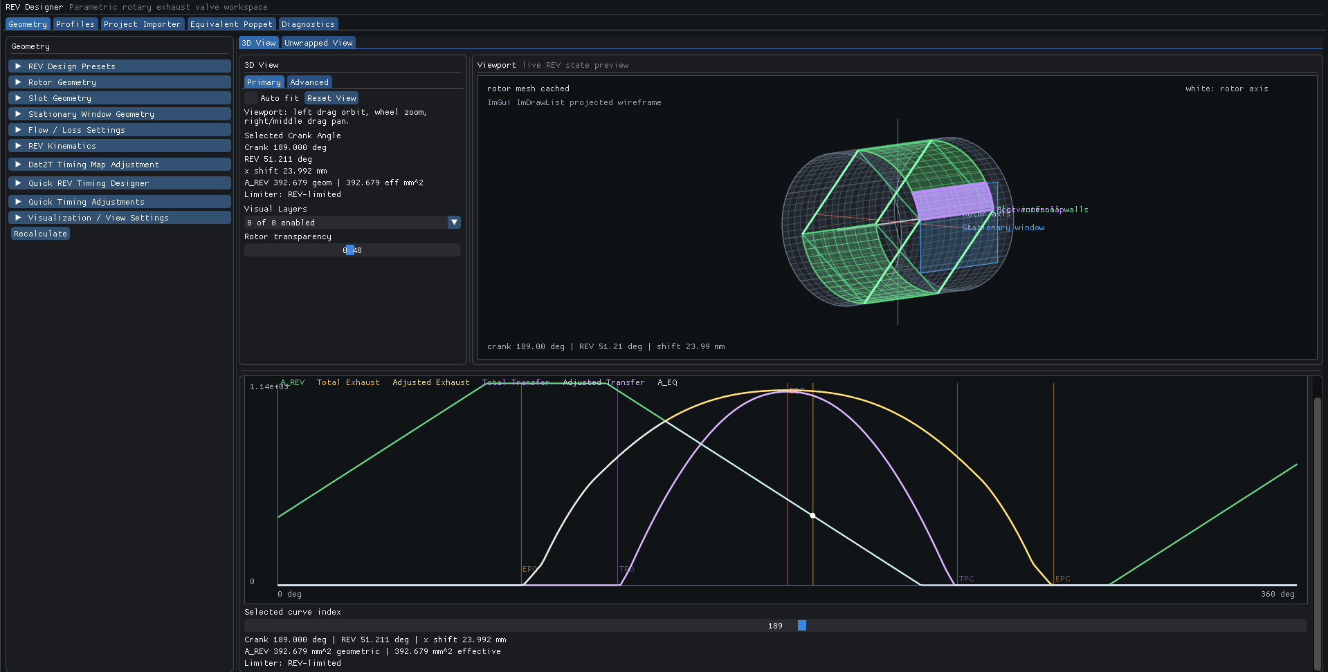Screen dimensions: 1328x672
Task: Switch to the Profiles tab
Action: [x=75, y=24]
